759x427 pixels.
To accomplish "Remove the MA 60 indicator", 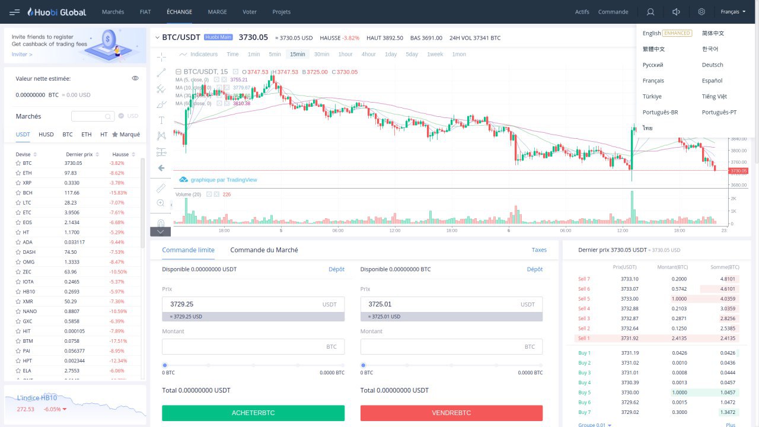I will [x=228, y=103].
